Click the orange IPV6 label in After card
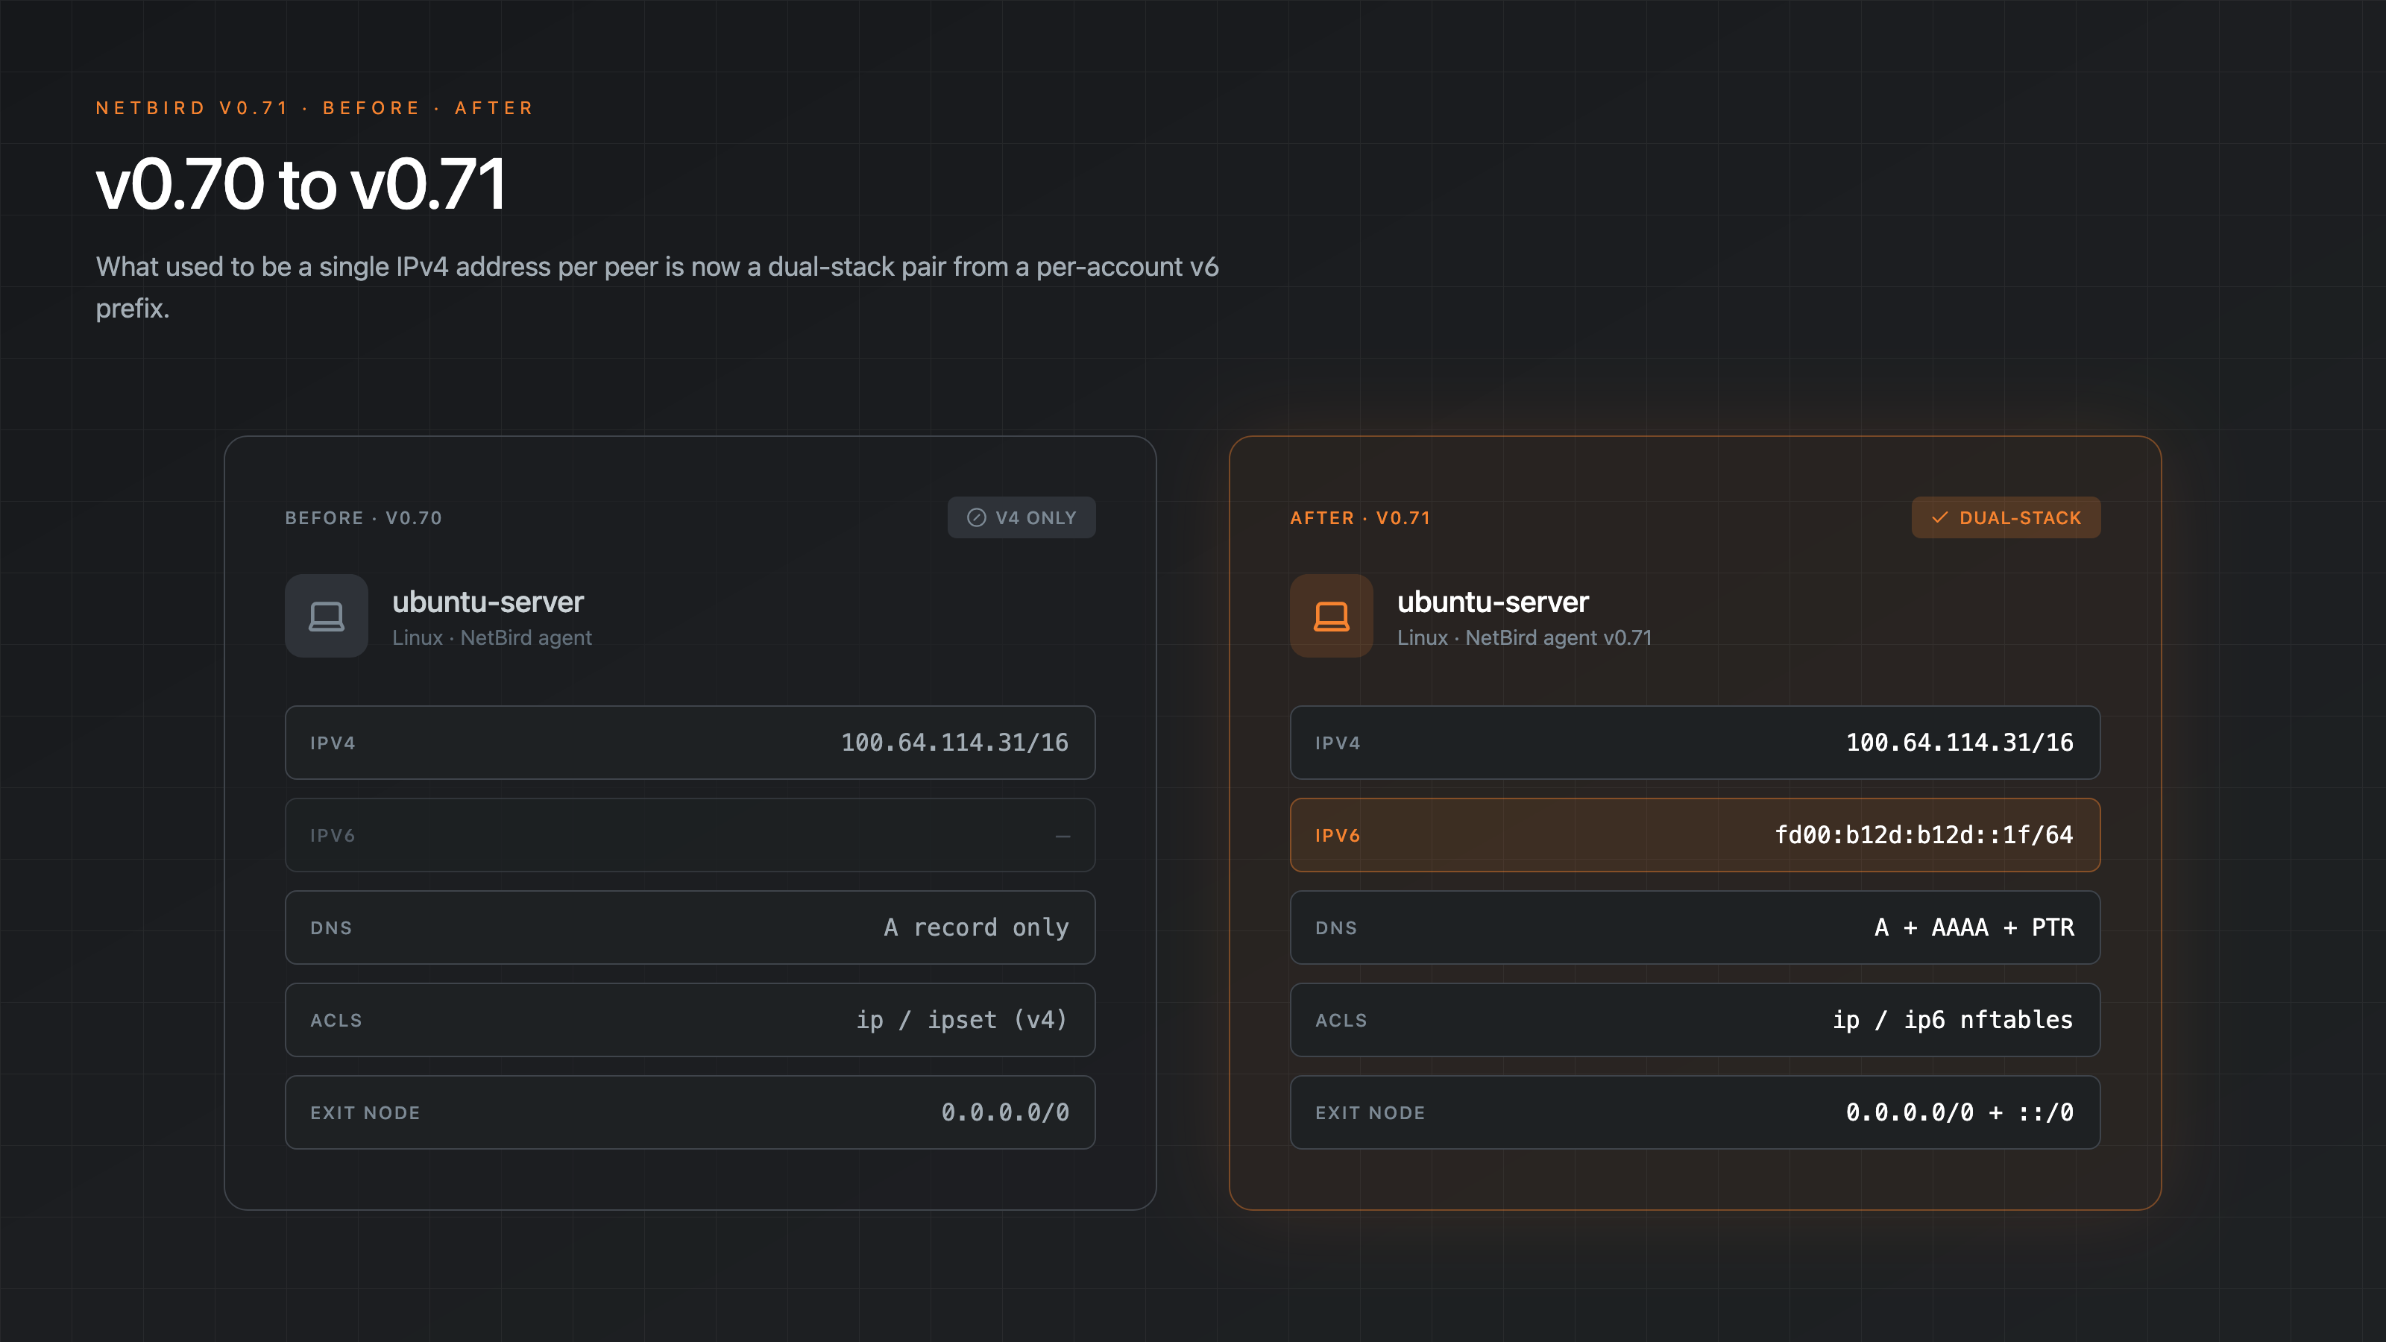 click(x=1338, y=835)
